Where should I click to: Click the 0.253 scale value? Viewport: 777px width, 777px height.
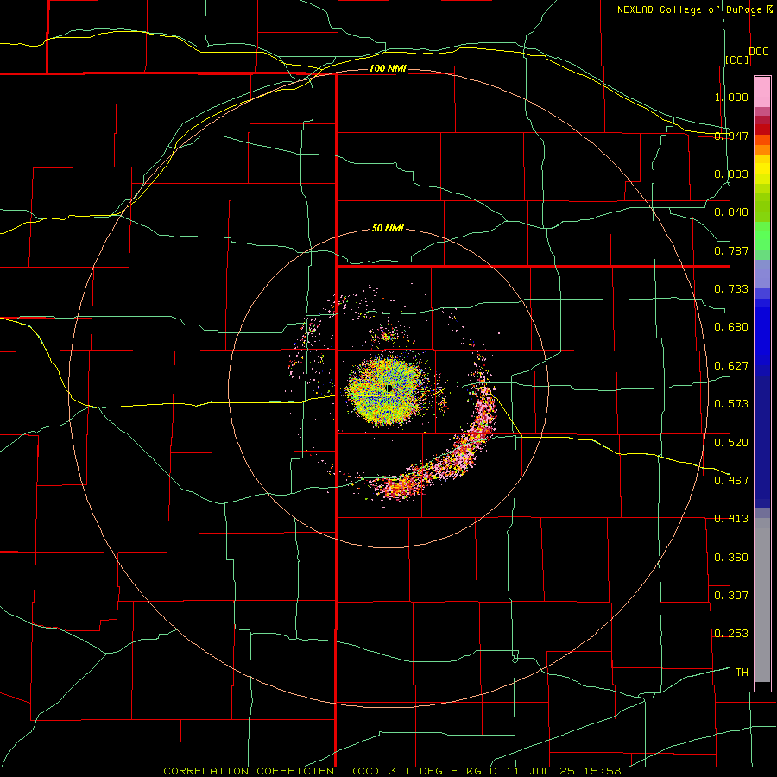(x=731, y=634)
